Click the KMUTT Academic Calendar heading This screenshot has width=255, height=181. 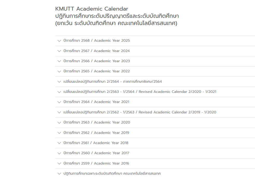click(92, 9)
